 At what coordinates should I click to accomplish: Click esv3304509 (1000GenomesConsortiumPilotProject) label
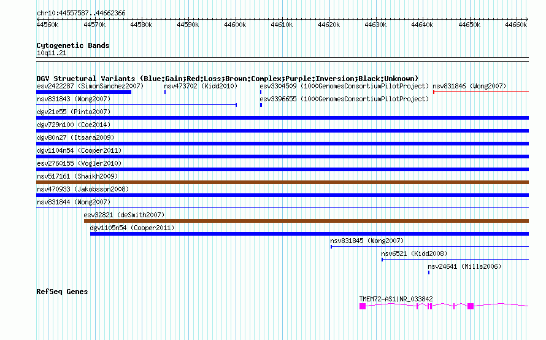point(344,86)
